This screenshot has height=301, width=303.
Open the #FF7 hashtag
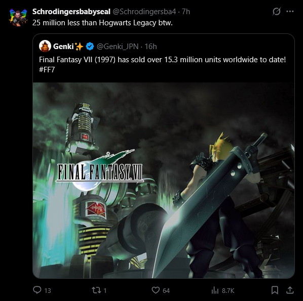(x=47, y=69)
